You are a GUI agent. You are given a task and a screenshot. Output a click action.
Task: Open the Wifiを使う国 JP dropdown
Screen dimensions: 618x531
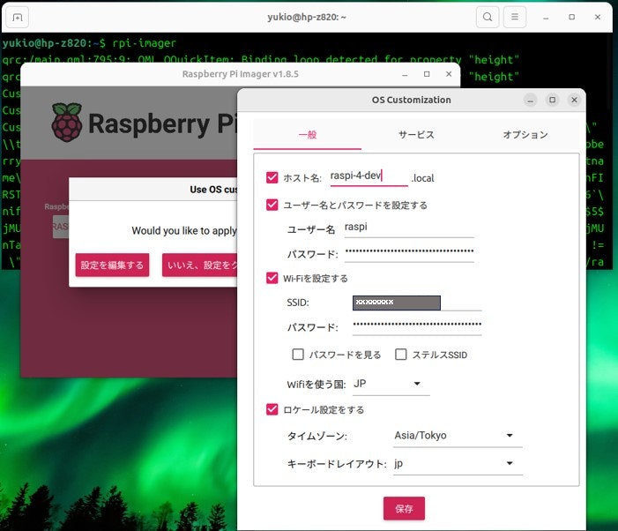click(391, 384)
